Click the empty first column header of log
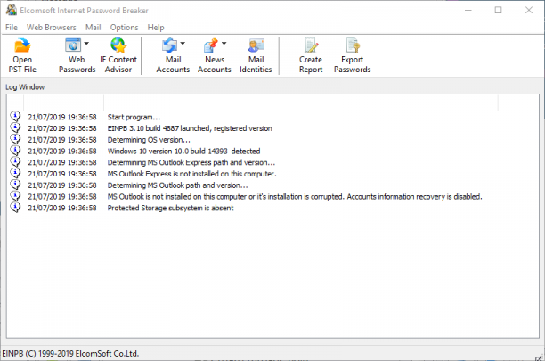The height and width of the screenshot is (361, 545). (x=15, y=103)
